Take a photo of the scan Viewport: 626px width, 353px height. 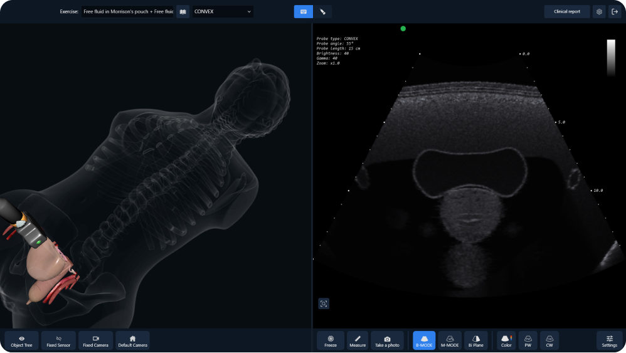387,340
